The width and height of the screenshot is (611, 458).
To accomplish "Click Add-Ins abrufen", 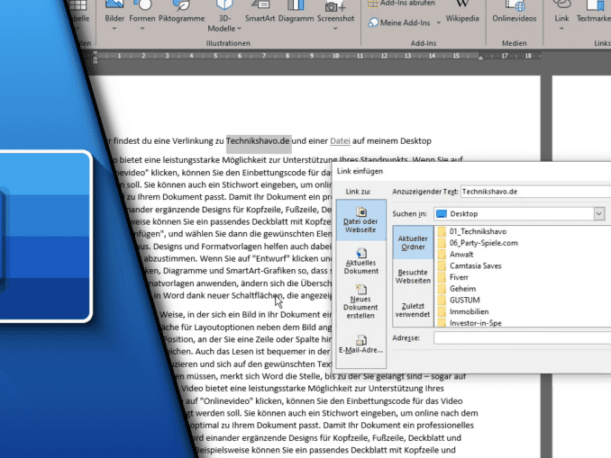I will (402, 3).
